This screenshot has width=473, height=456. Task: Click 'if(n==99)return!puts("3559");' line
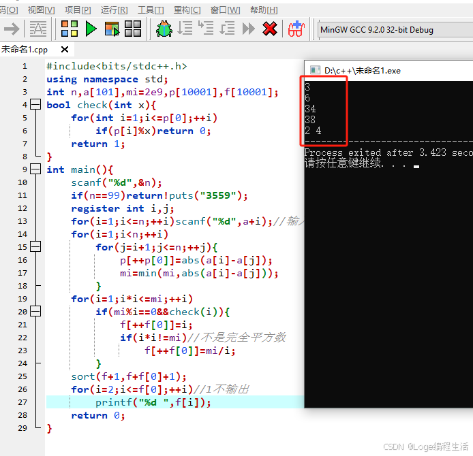point(159,195)
